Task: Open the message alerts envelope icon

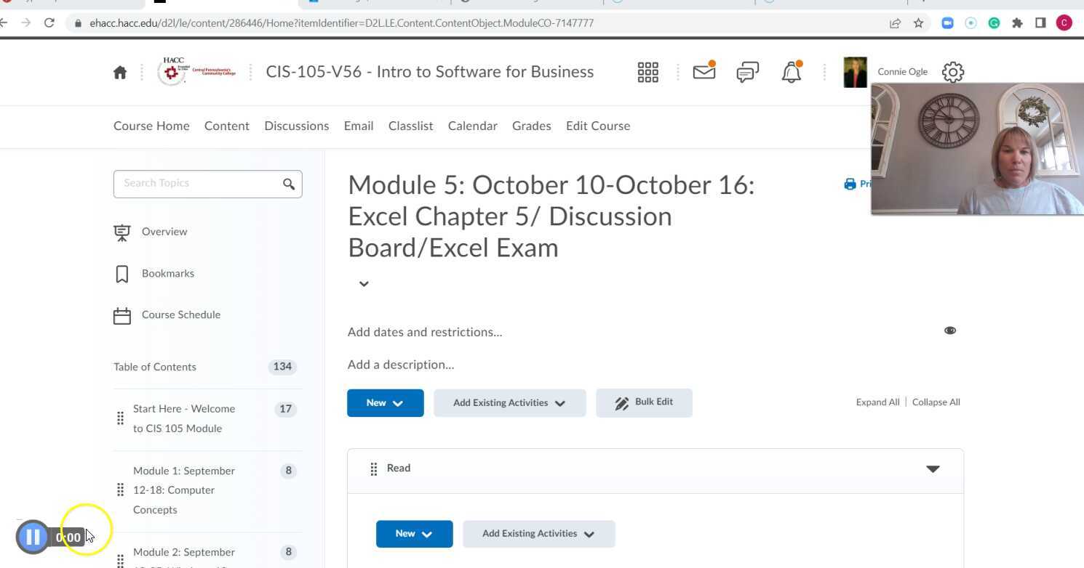Action: click(703, 72)
